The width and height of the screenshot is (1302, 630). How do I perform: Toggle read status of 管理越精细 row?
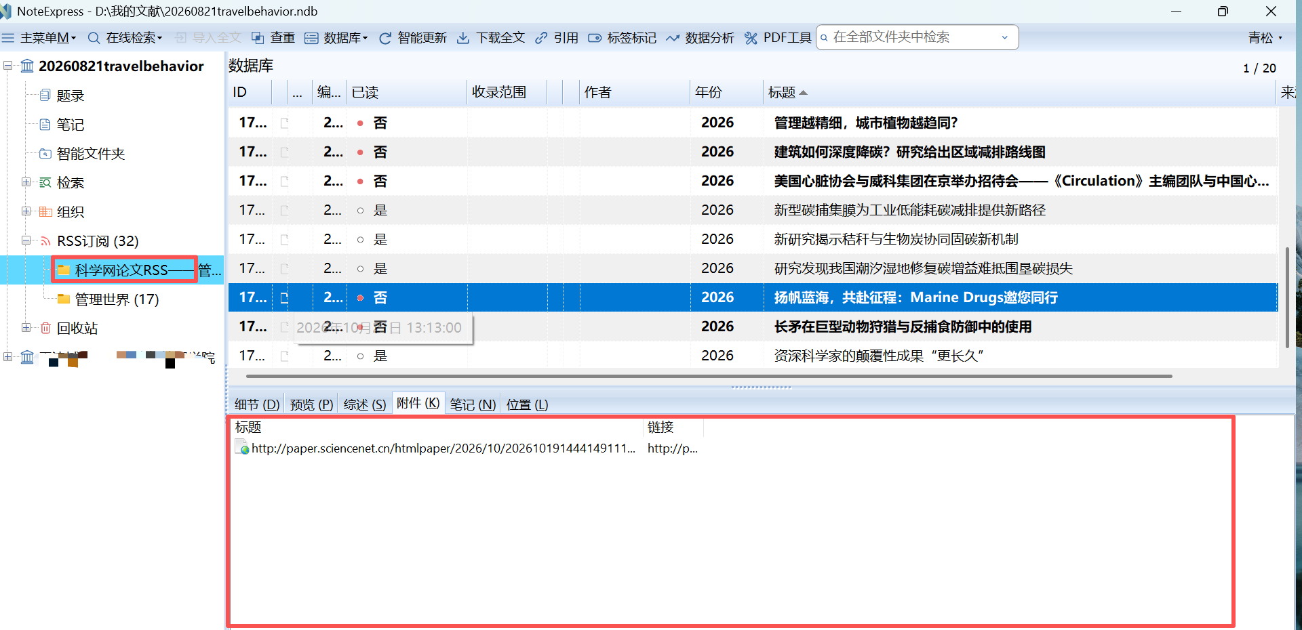pos(360,123)
